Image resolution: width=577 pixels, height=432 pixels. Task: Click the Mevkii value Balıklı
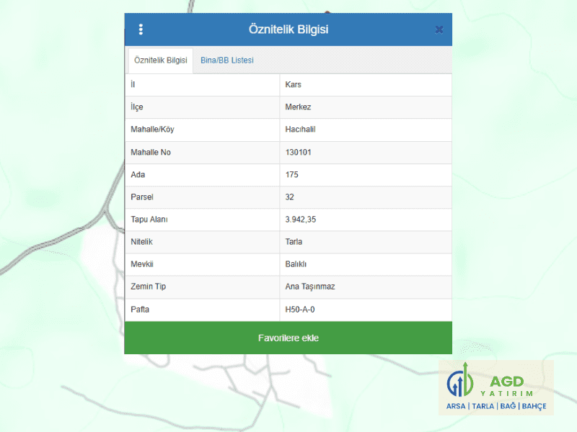click(296, 264)
